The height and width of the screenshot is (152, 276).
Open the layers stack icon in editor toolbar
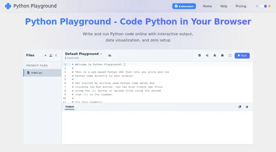tap(199, 55)
